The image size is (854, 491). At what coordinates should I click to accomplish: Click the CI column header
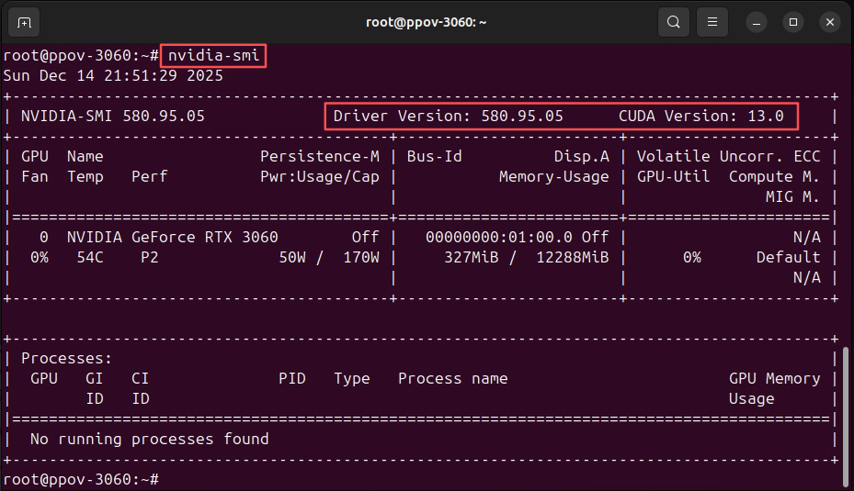tap(140, 378)
